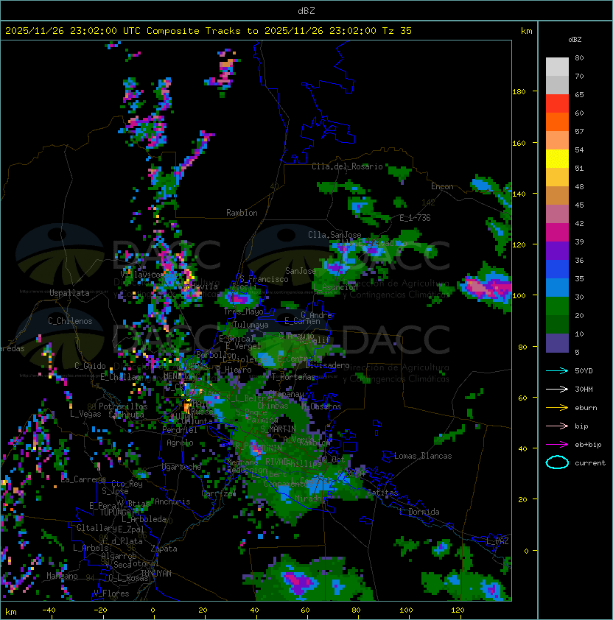
Task: Click the Ramblon map label
Action: [x=242, y=213]
